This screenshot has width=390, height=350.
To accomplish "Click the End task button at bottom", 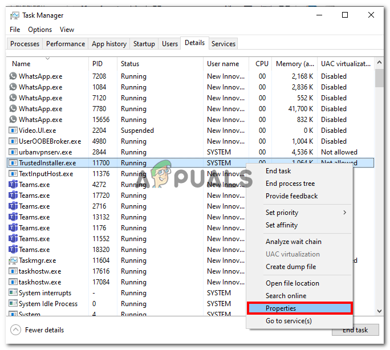I will (x=355, y=330).
